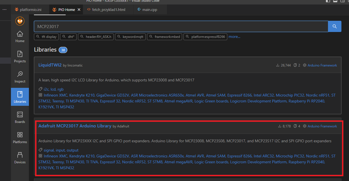Screen dimensions: 349x181
Task: Open the Projects sidebar section
Action: [x=20, y=57]
